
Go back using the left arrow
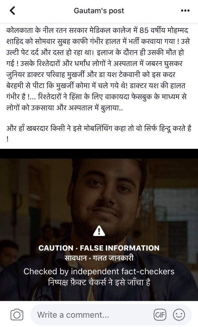(12, 11)
